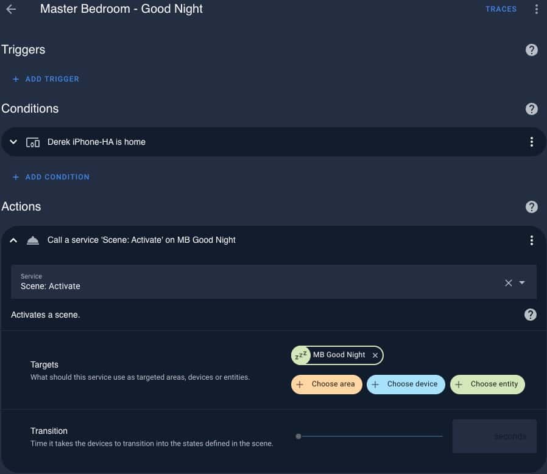Open the Traces view
Image resolution: width=547 pixels, height=474 pixels.
point(501,9)
